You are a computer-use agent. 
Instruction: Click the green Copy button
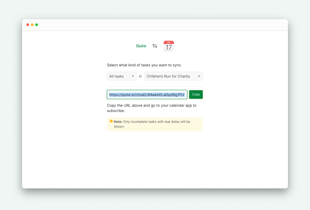pos(196,94)
